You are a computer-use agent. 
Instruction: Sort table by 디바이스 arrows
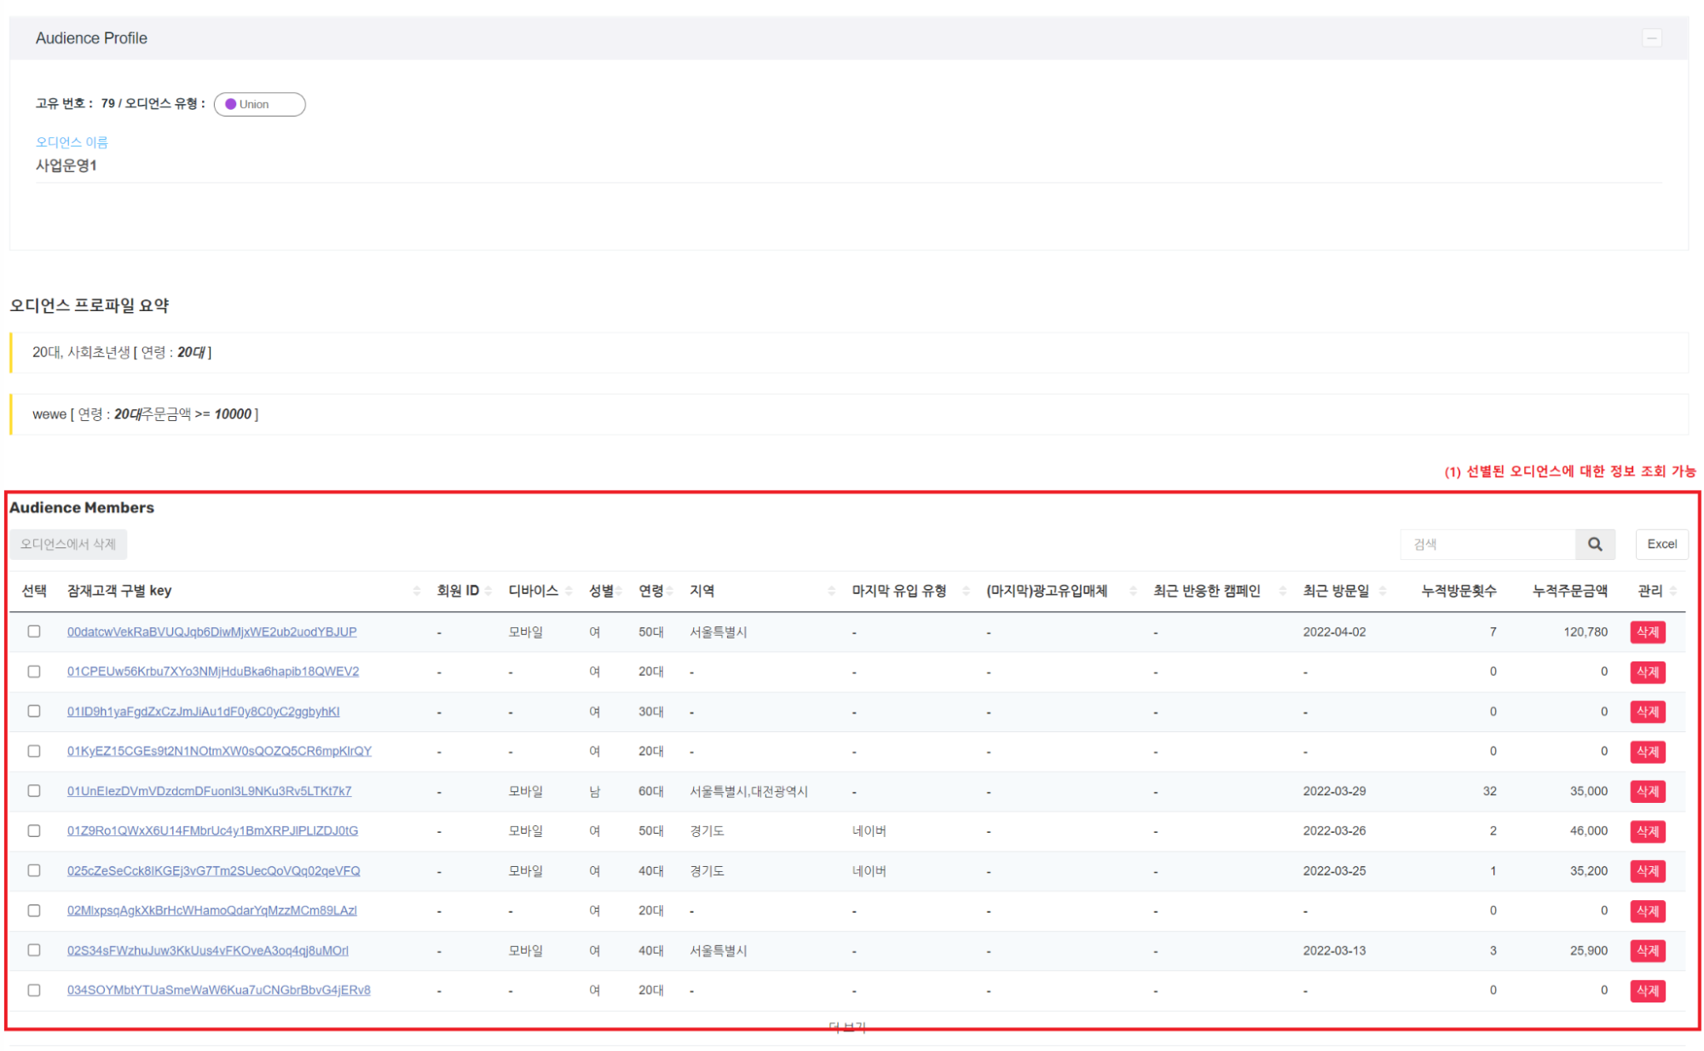click(569, 591)
